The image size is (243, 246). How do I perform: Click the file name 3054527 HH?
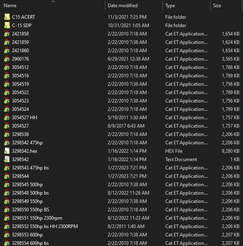pos(25,118)
